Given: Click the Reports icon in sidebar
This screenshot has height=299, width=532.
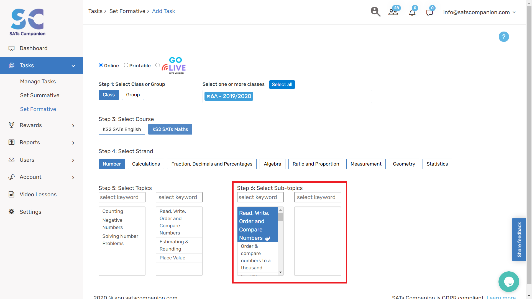Looking at the screenshot, I should (x=11, y=142).
